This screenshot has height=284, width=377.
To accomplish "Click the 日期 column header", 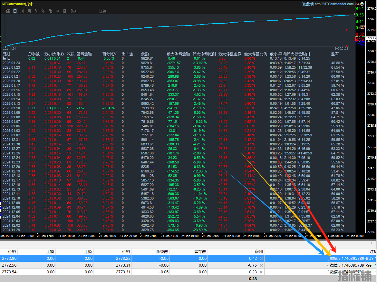I will pos(6,54).
